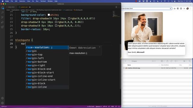Bookmark the page with the star icon
This screenshot has height=108, width=193.
(171, 8)
